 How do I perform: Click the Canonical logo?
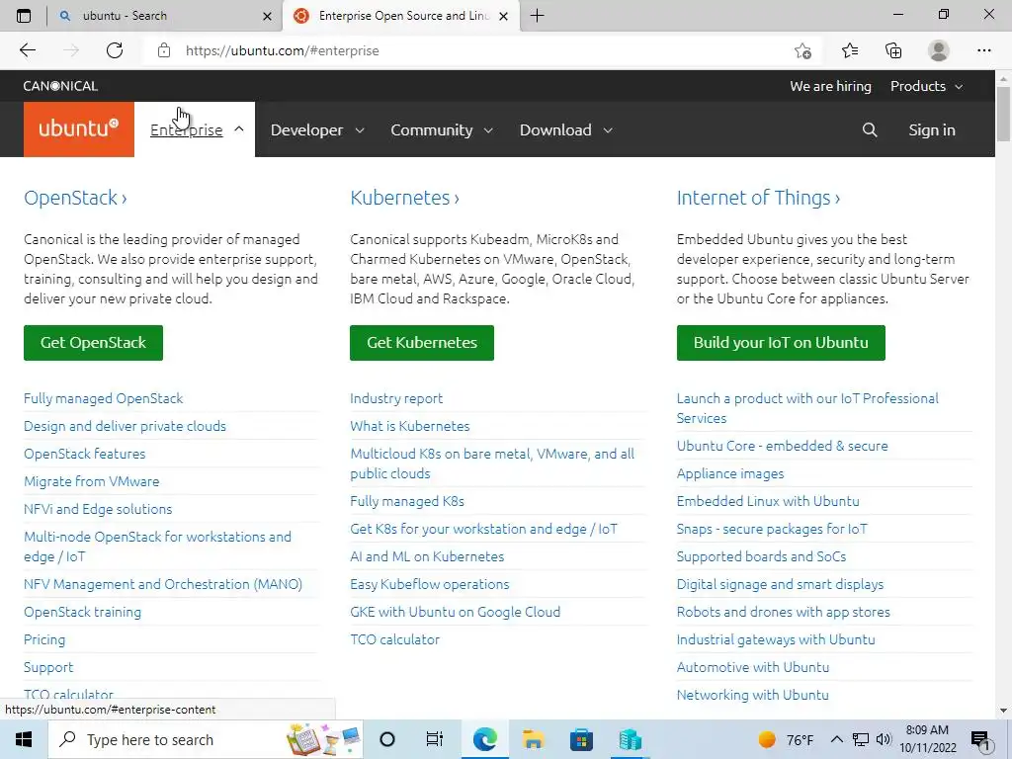point(60,86)
